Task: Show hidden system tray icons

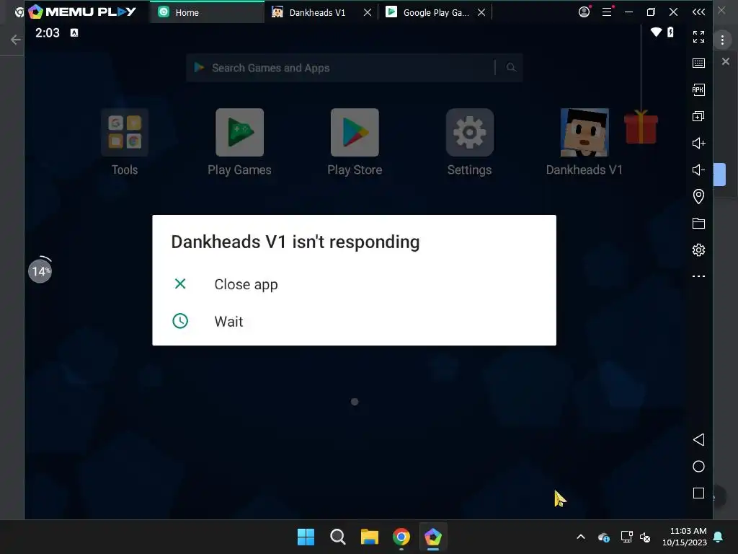Action: (581, 537)
